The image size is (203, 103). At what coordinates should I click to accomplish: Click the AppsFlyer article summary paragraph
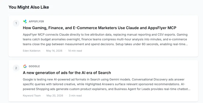click(105, 39)
